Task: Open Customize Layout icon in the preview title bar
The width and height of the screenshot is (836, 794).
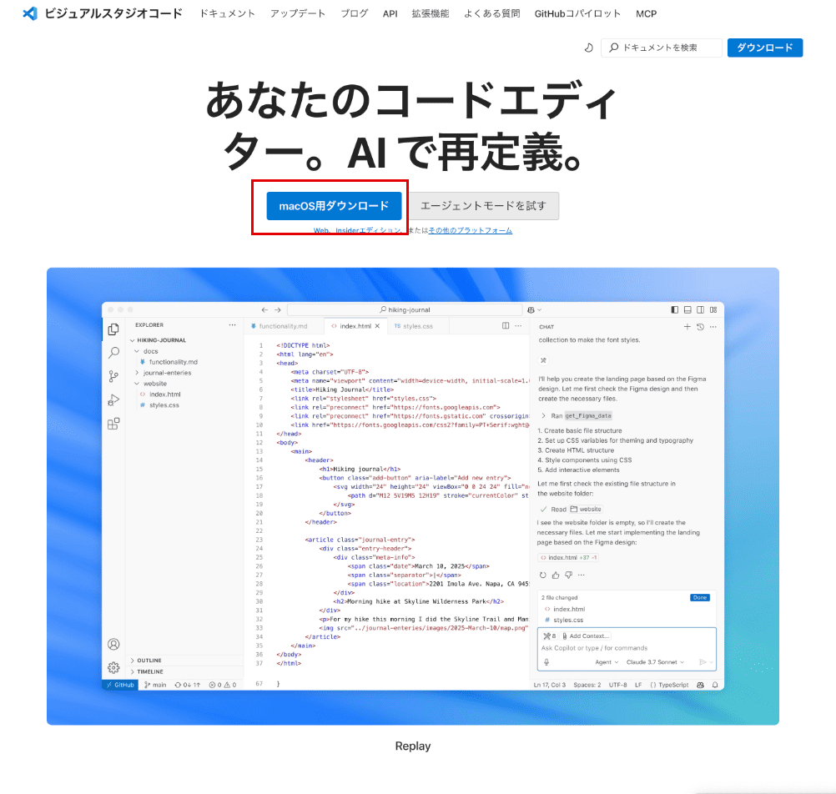Action: tap(713, 309)
